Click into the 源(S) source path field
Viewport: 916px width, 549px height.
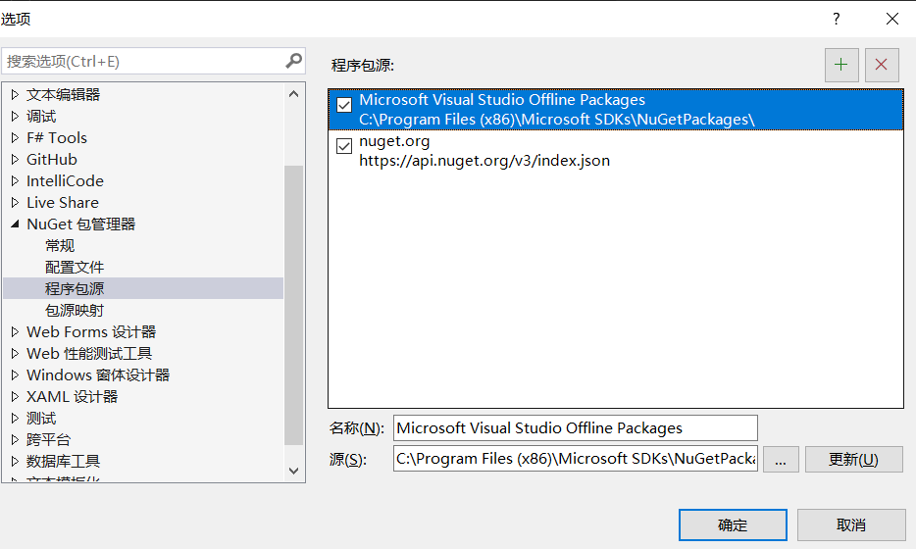(x=576, y=459)
